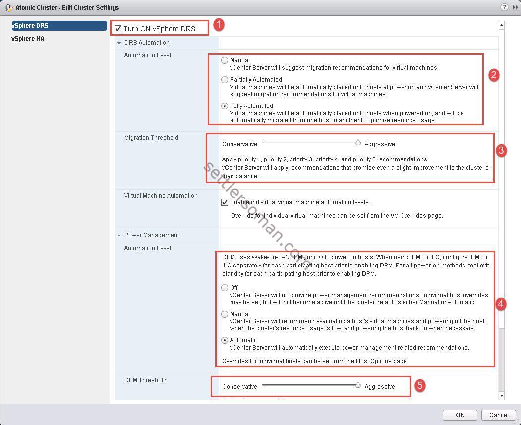Click the 'Apply priority 1, priority 2' text

click(x=325, y=159)
